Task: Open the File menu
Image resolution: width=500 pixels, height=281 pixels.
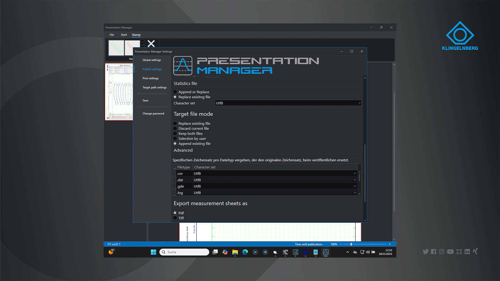Action: 112,35
